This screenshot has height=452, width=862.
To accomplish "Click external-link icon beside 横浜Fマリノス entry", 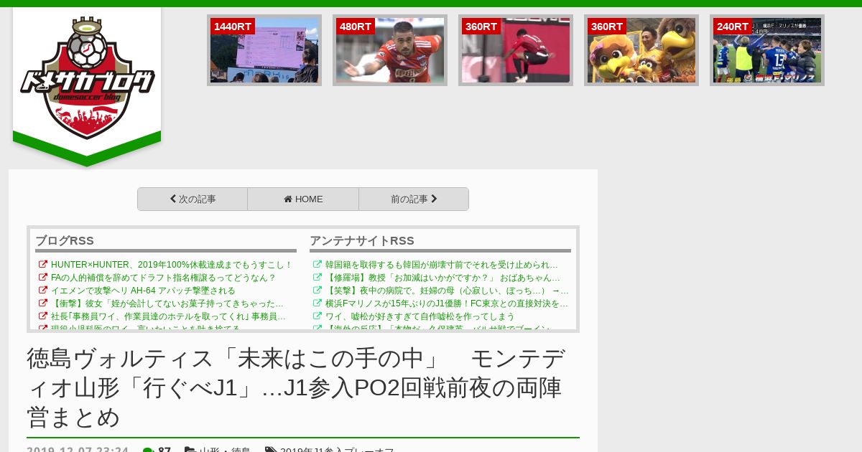I will click(x=318, y=303).
